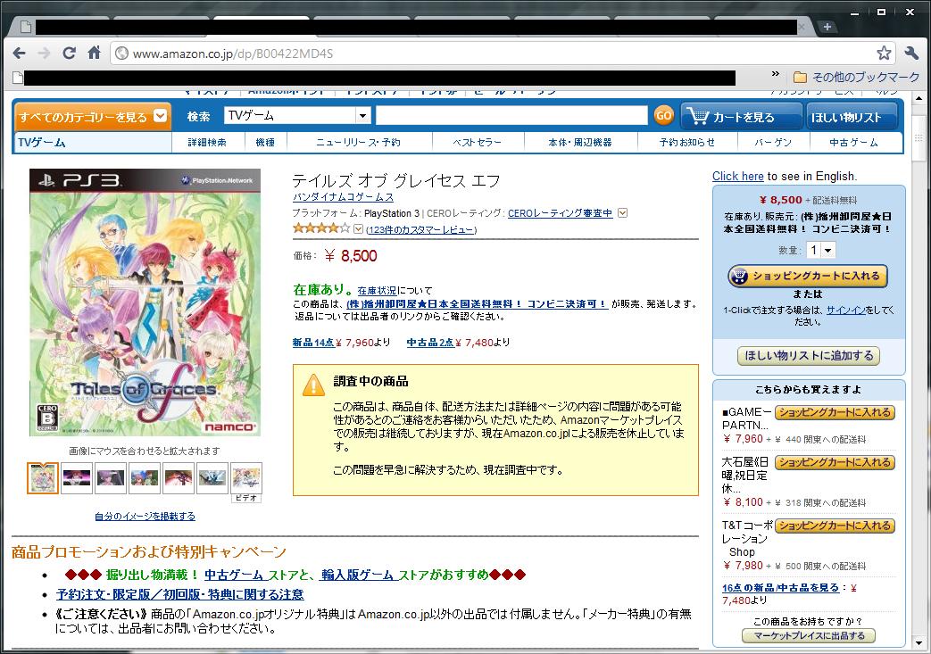
Task: Open the 在庫状況 link
Action: point(377,291)
